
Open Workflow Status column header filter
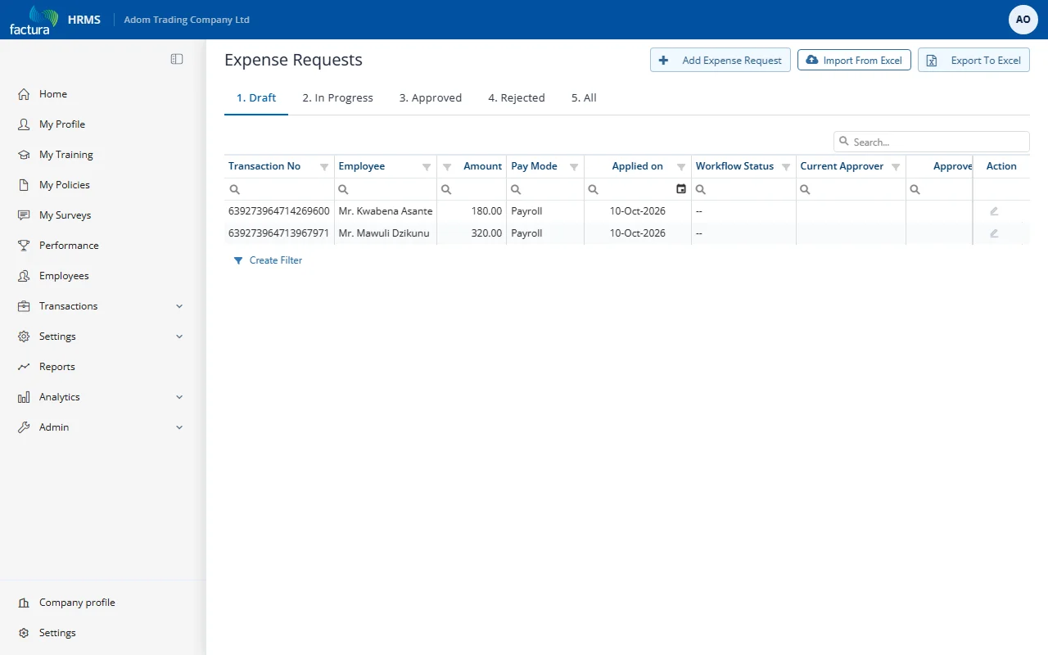point(786,167)
